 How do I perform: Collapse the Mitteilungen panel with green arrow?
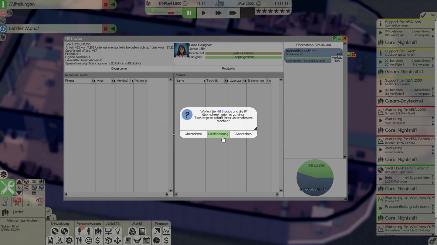(x=113, y=5)
